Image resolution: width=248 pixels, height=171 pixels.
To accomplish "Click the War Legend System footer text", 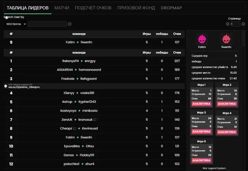I will [214, 168].
